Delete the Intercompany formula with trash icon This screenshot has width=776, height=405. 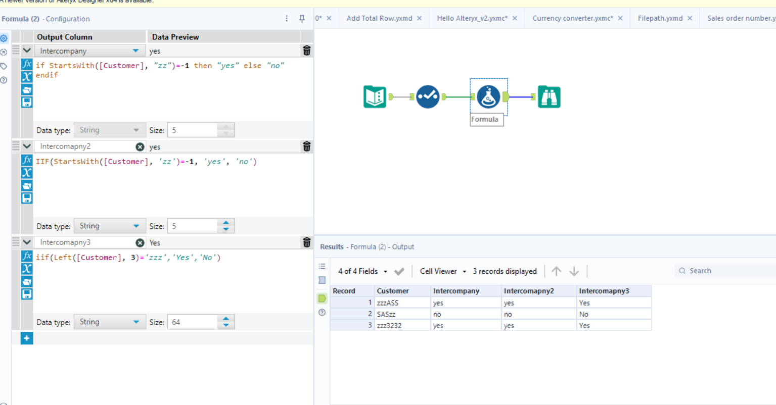click(x=306, y=50)
